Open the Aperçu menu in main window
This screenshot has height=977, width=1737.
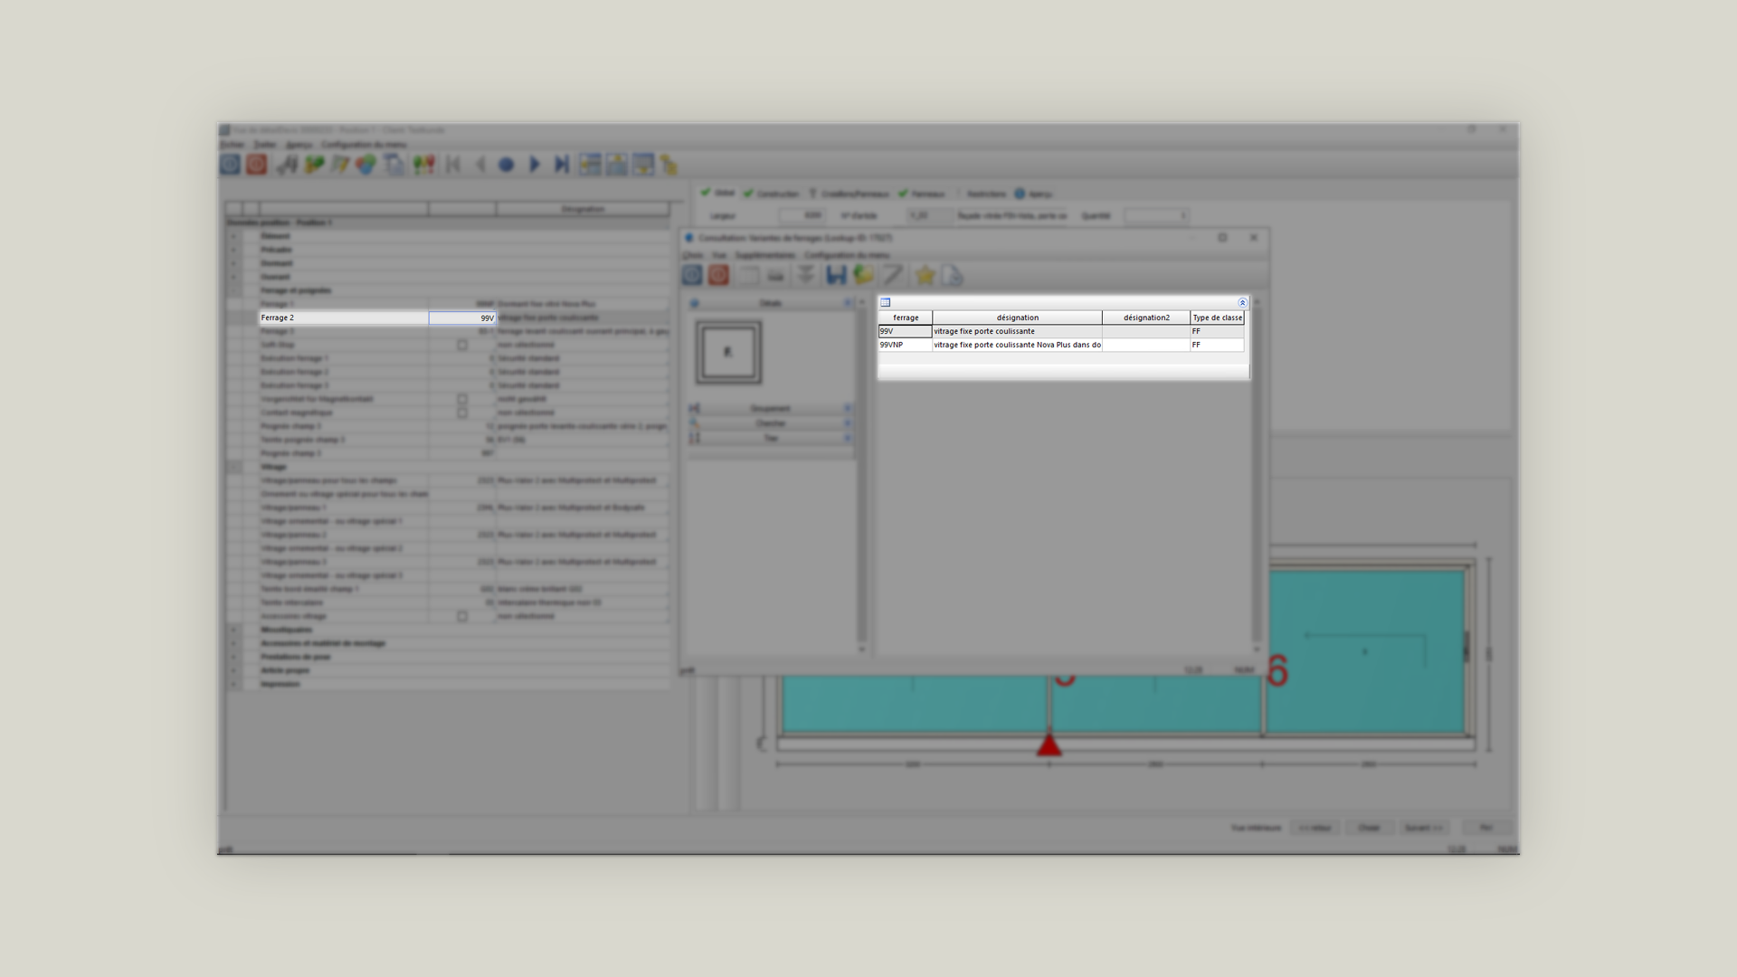point(299,145)
